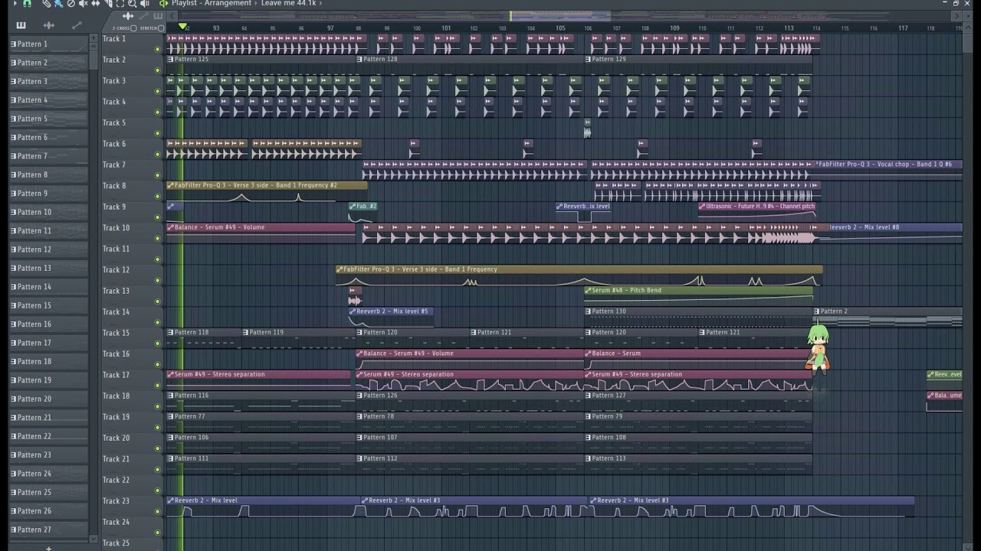The height and width of the screenshot is (551, 981).
Task: Click the picker panel vertical scrollbar
Action: [94, 291]
